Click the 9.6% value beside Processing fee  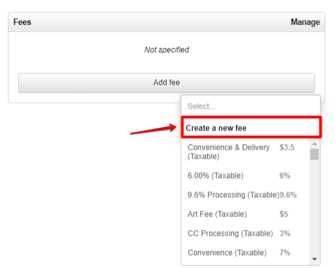(288, 195)
